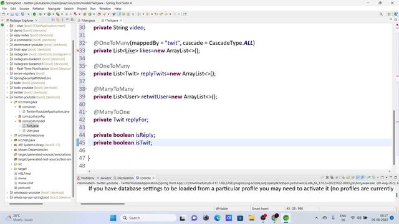Click the green Run toolbar icon

[49, 14]
